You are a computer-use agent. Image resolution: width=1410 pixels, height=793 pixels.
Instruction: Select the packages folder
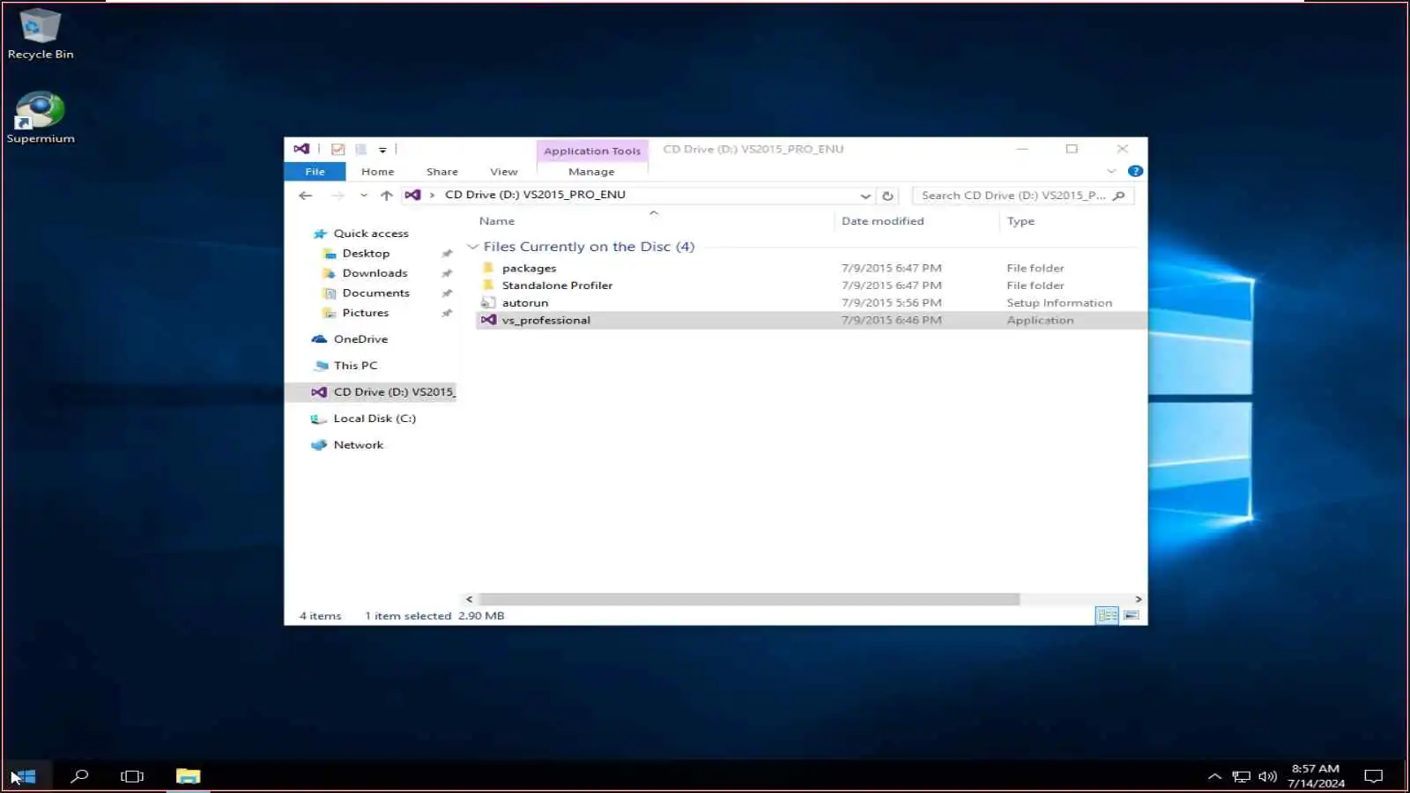tap(529, 268)
